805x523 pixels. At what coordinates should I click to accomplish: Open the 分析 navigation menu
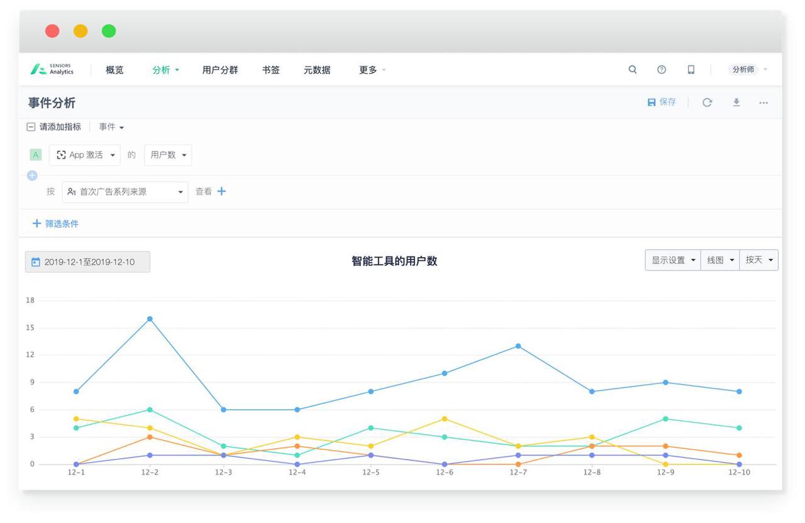(165, 70)
